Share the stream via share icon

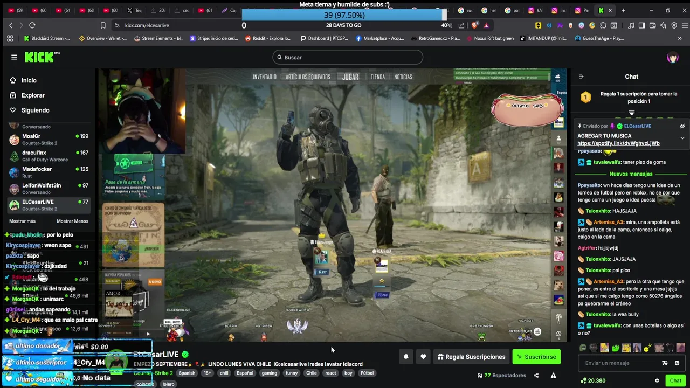point(536,376)
